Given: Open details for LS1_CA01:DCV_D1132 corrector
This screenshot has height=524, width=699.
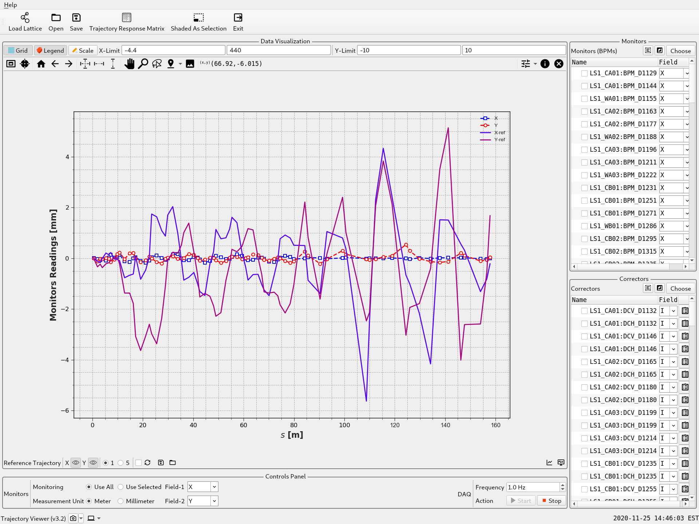Looking at the screenshot, I should (685, 311).
